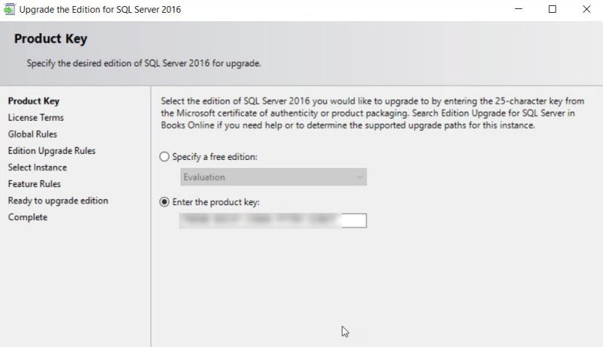
Task: Select the 'Enter the product key' radio button
Action: [164, 202]
